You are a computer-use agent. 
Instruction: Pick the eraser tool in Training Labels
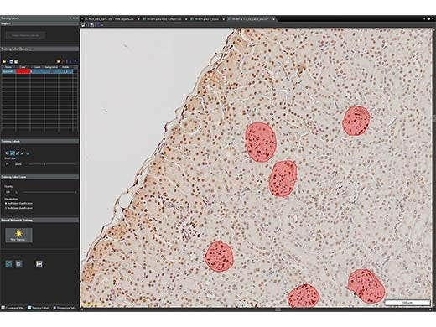tap(23, 153)
